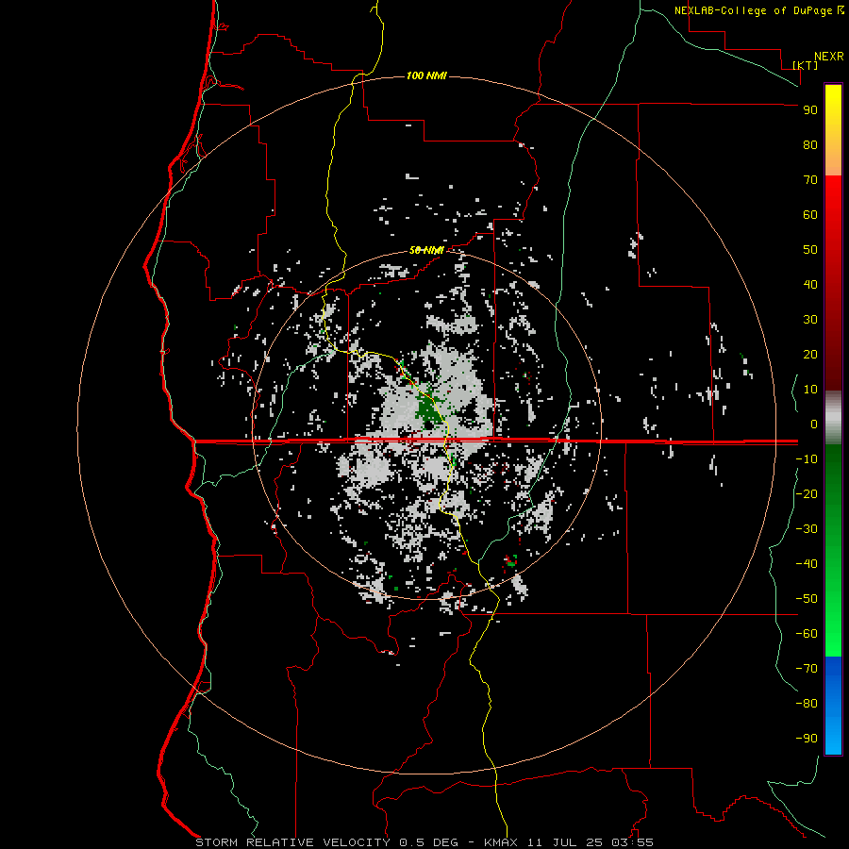
Task: Click the -60 value on velocity scale
Action: (x=807, y=634)
